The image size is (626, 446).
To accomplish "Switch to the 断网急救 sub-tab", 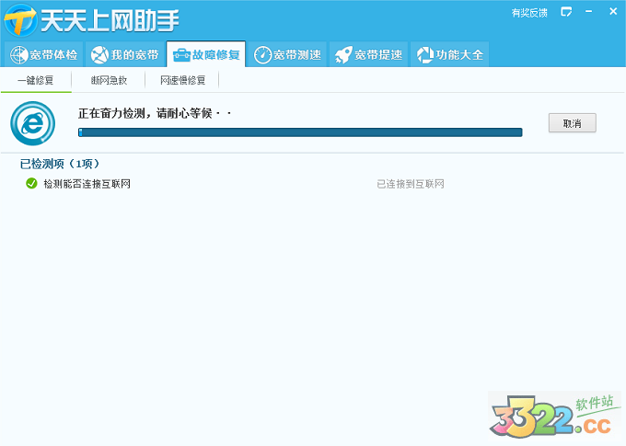I will click(109, 80).
